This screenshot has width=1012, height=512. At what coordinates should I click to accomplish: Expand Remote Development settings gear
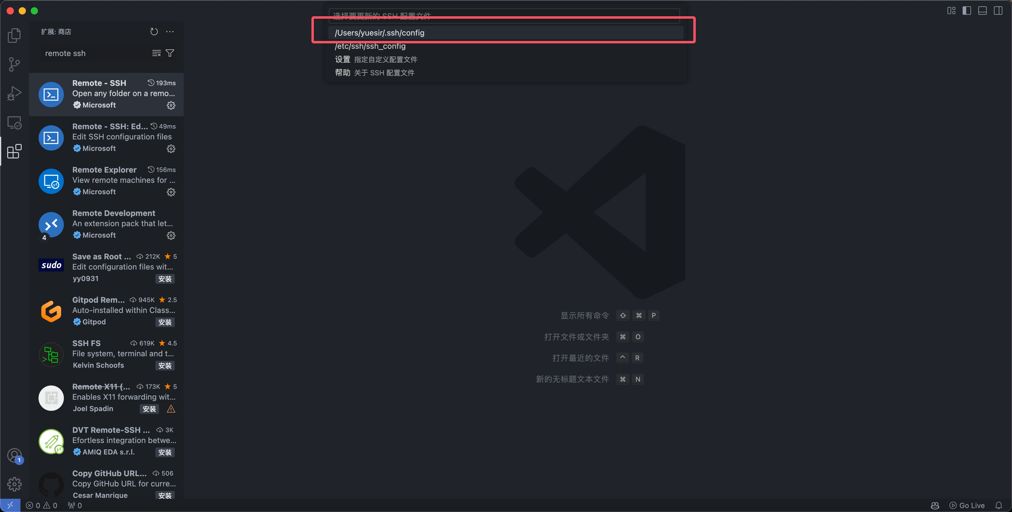(x=171, y=235)
